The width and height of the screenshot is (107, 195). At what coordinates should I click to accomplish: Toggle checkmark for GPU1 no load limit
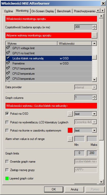8,53
